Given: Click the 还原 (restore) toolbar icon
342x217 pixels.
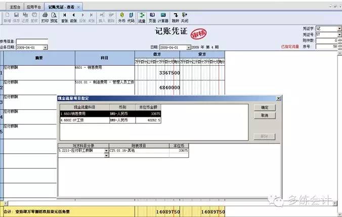Looking at the screenshot, I should 25,17.
